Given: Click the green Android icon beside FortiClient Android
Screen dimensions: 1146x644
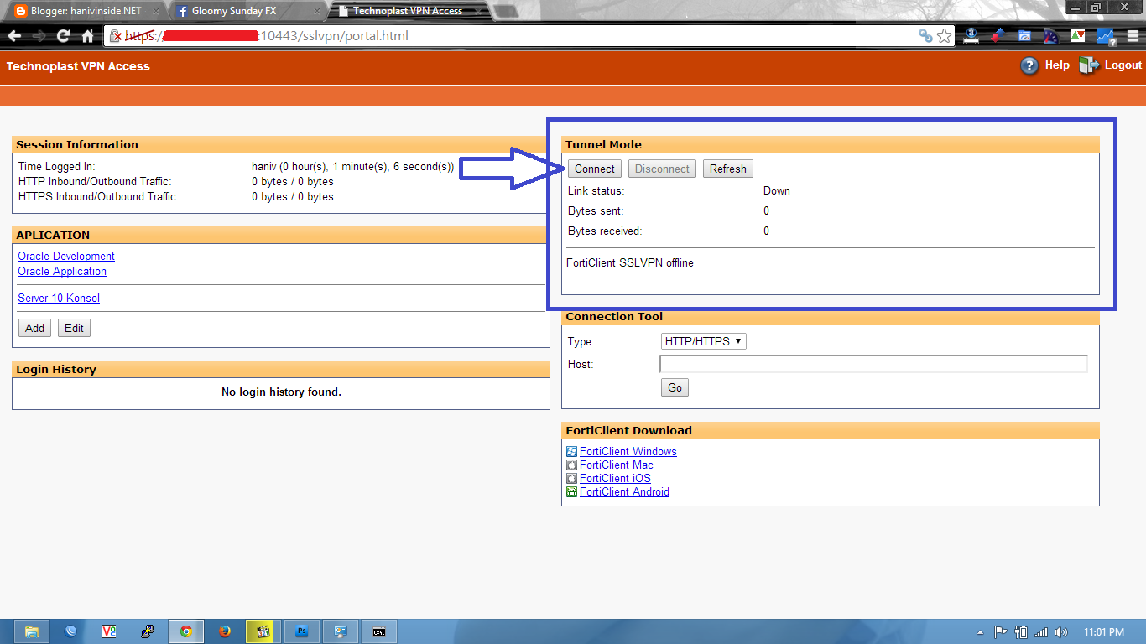Looking at the screenshot, I should (x=571, y=491).
